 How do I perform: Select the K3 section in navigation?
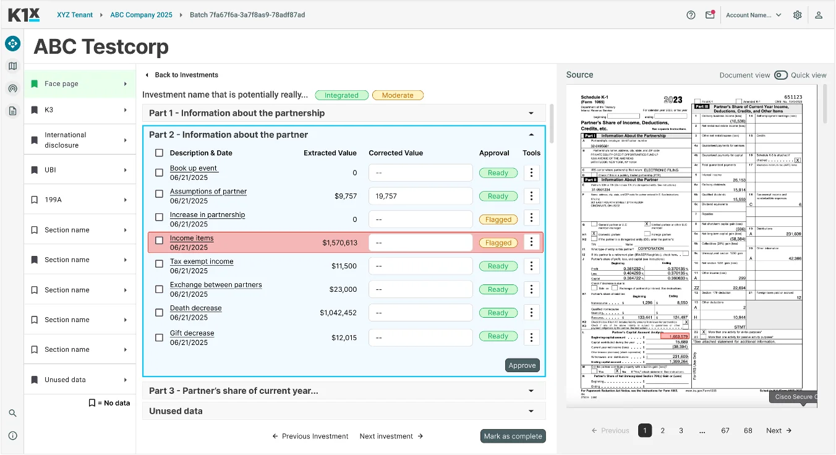(80, 110)
